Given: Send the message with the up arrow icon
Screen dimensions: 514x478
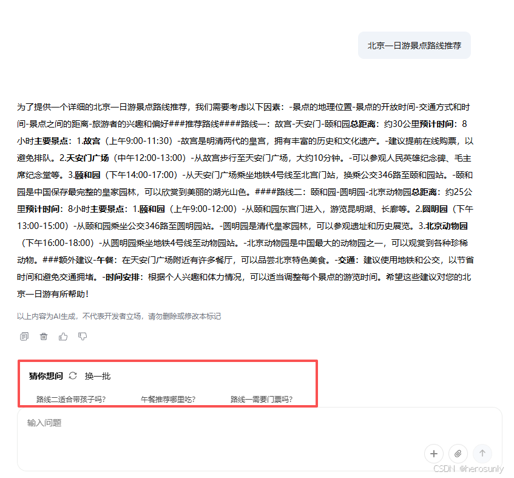Looking at the screenshot, I should tap(482, 454).
